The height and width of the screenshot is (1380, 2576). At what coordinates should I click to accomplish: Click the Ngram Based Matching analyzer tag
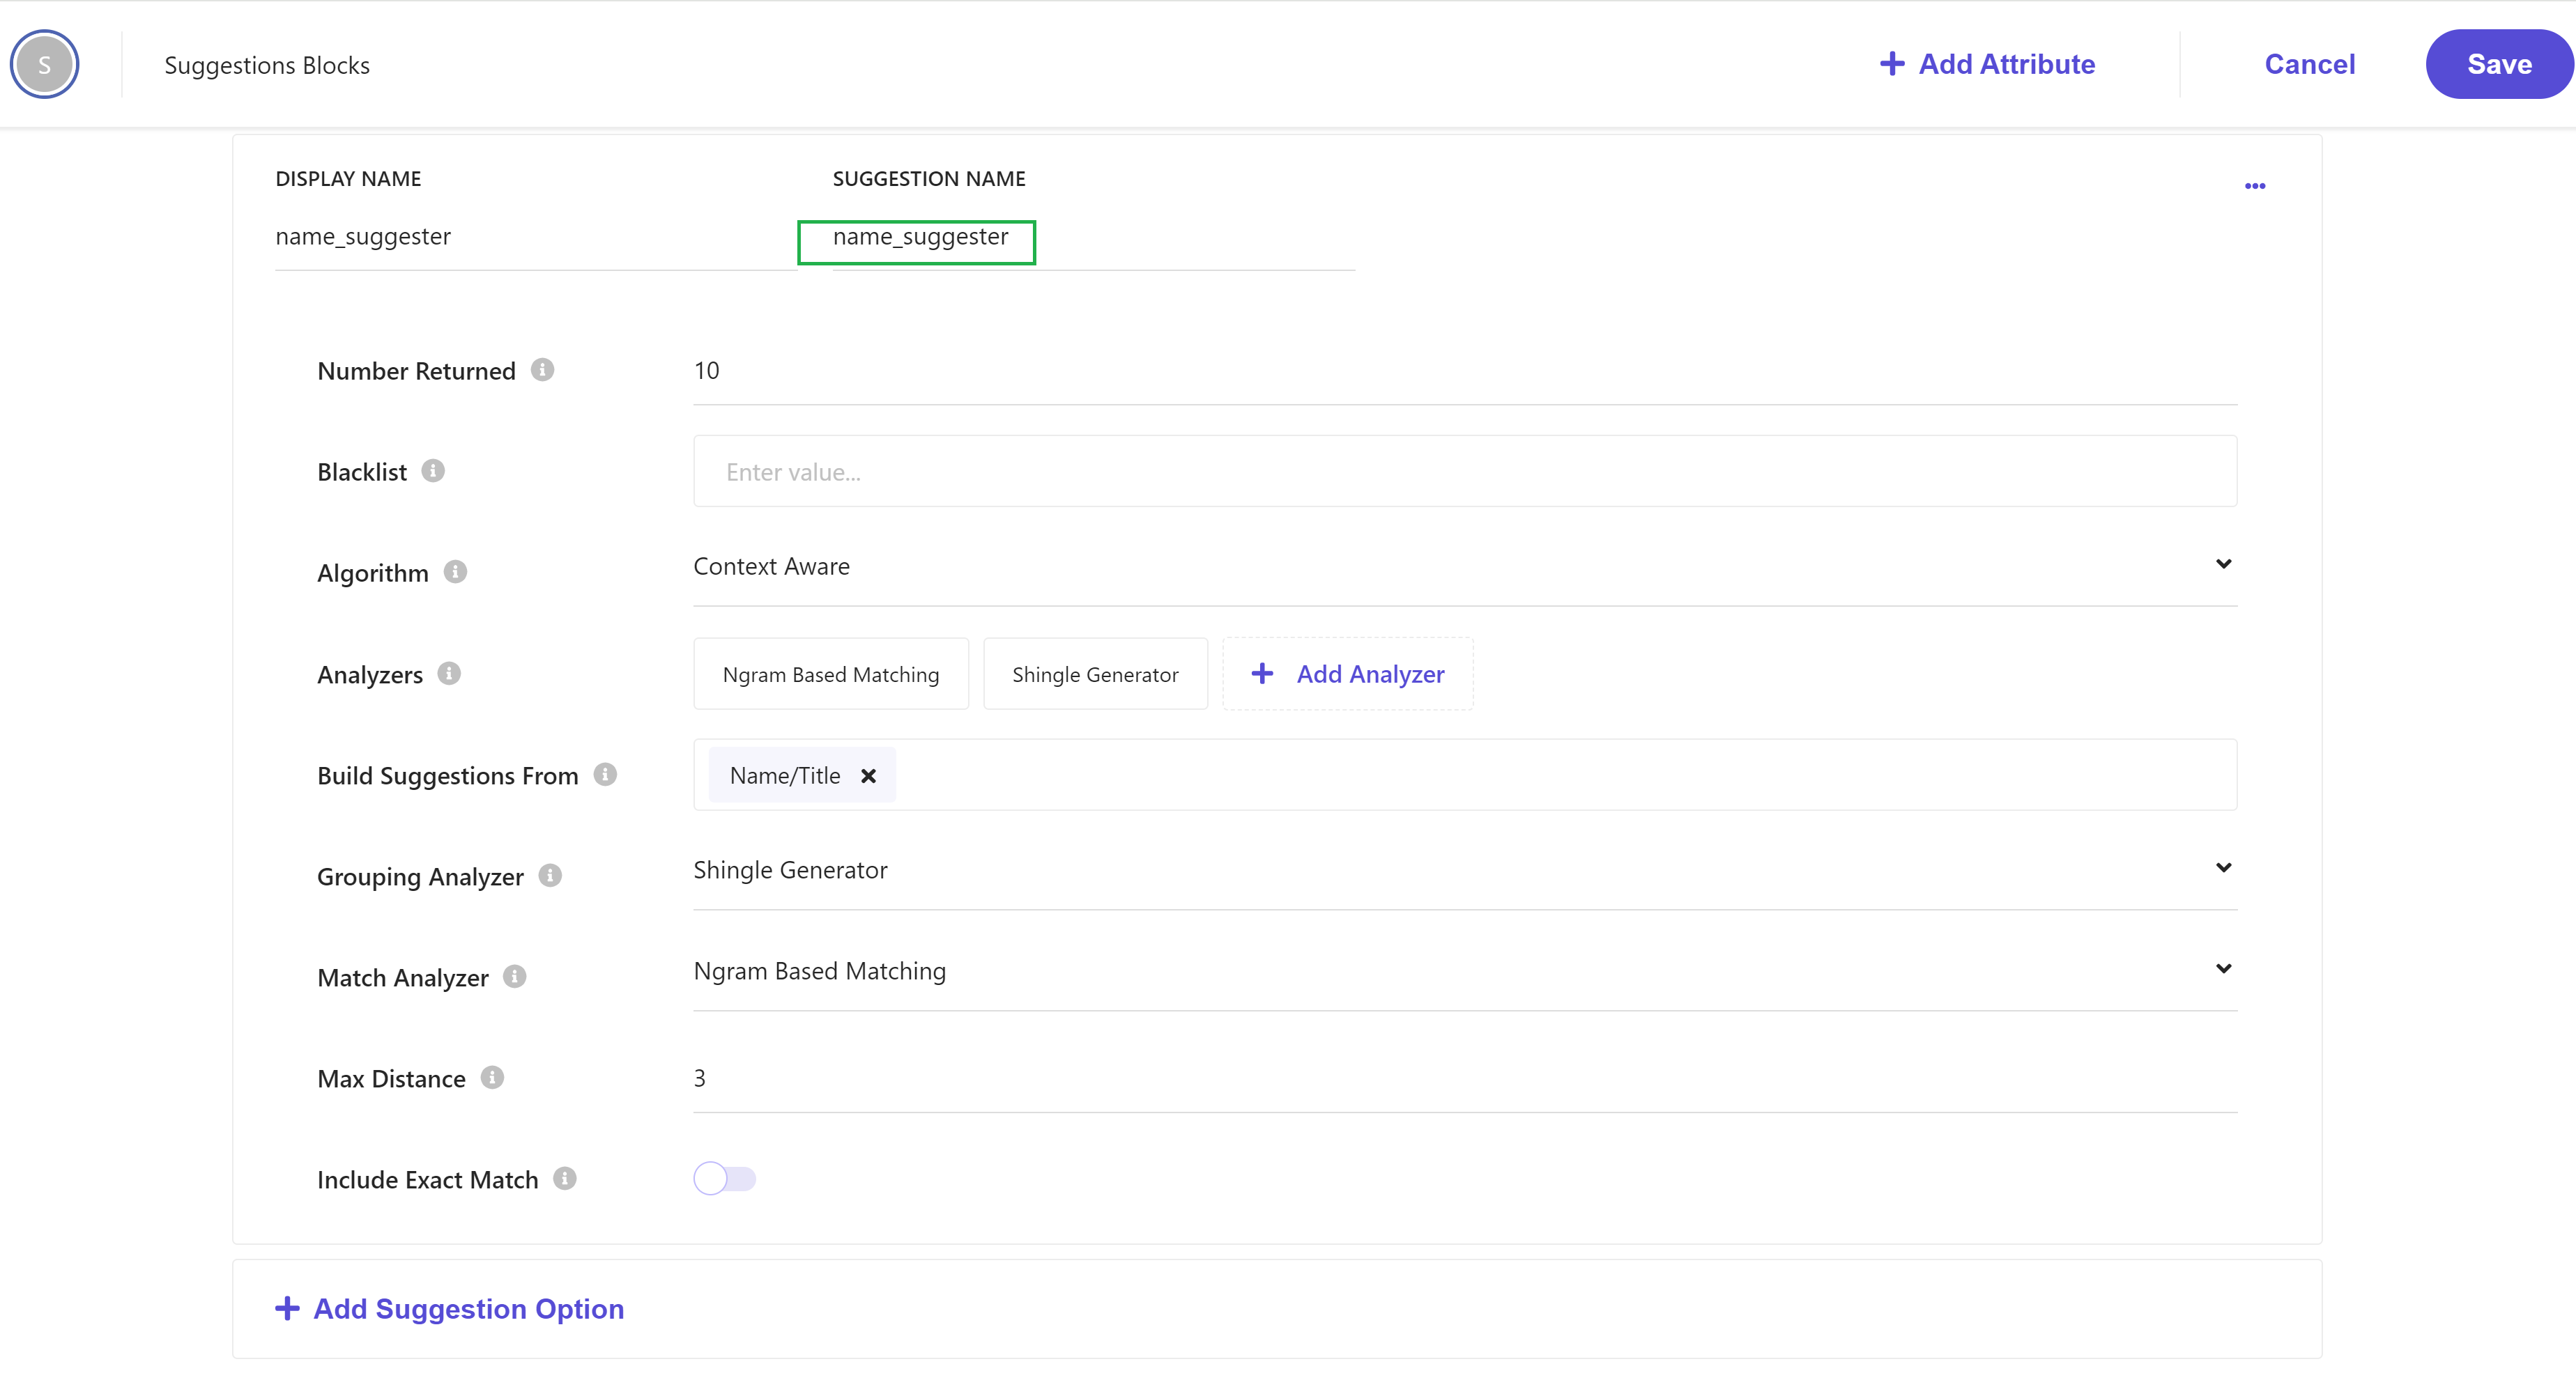point(829,673)
